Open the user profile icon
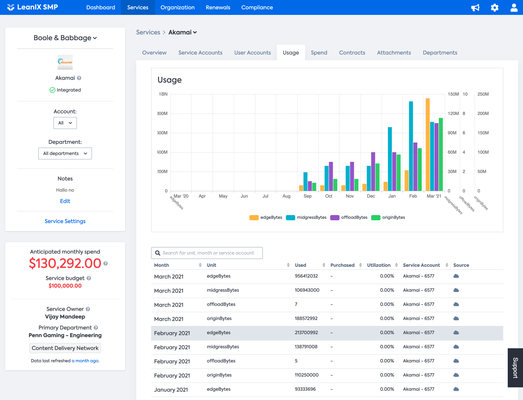Screen dimensions: 523x400 click(514, 7)
